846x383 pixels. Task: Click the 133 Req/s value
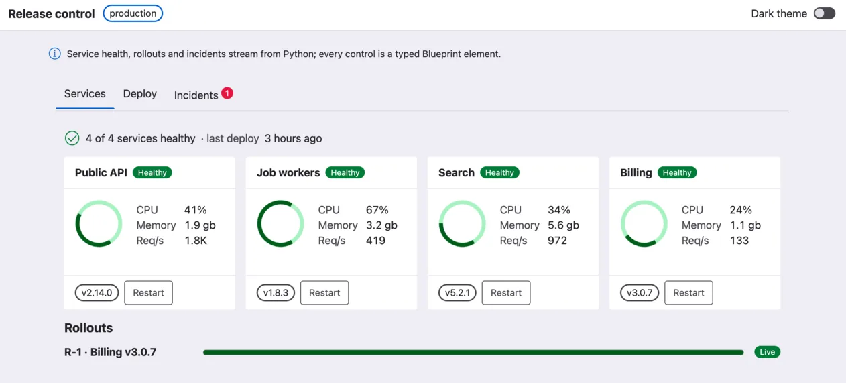point(739,241)
